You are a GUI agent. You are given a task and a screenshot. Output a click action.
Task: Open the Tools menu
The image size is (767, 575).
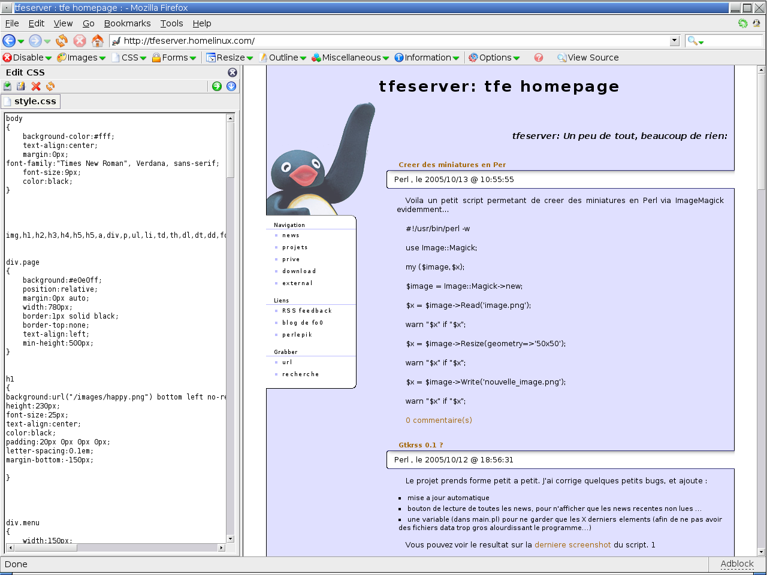[171, 23]
